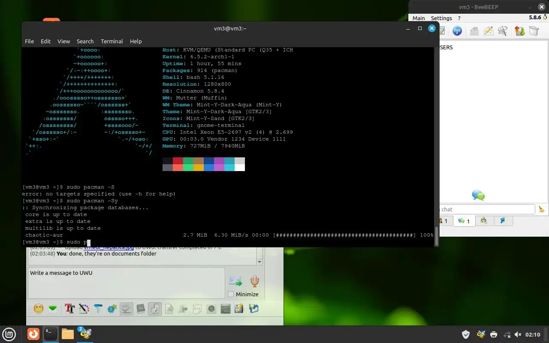Switch to the blue scroll tab in BeeBEEP
The height and width of the screenshot is (343, 549).
pyautogui.click(x=503, y=221)
